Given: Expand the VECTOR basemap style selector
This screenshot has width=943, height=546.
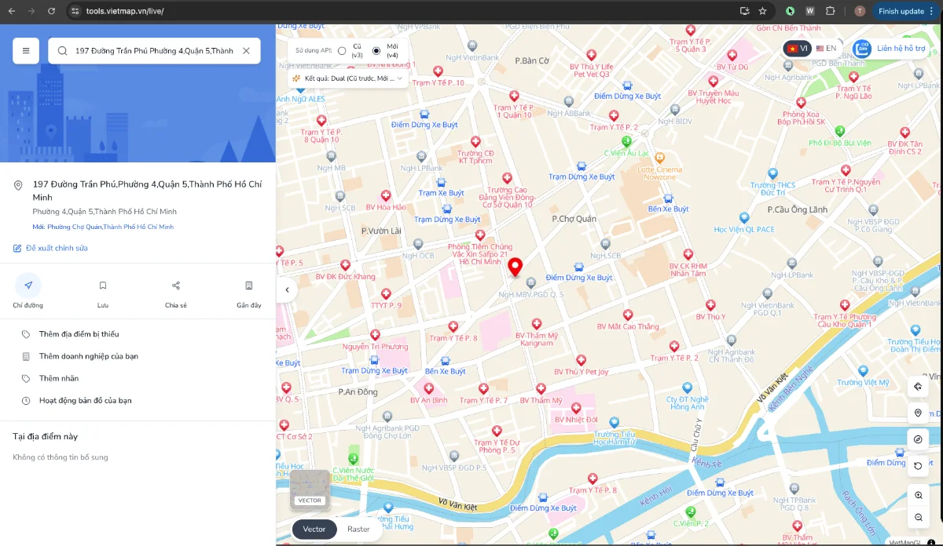Looking at the screenshot, I should (309, 488).
